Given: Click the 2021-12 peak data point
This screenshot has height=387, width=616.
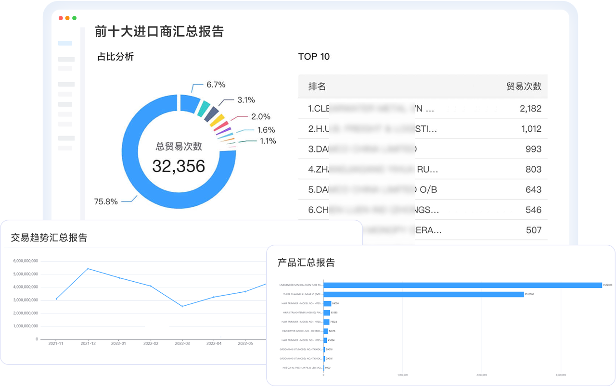Looking at the screenshot, I should pyautogui.click(x=88, y=269).
